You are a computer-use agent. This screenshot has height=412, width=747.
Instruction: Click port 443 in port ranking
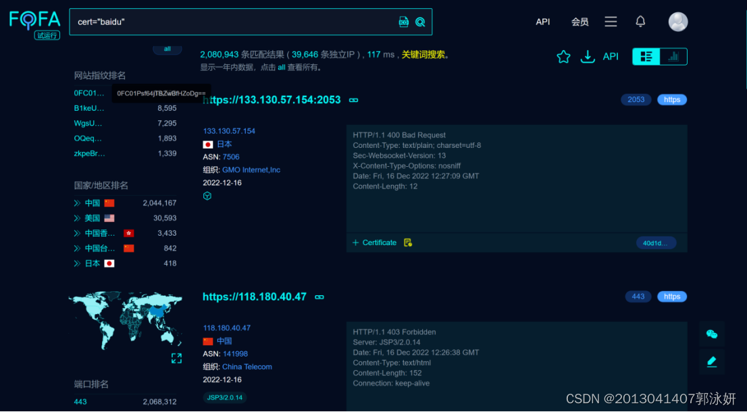[80, 402]
